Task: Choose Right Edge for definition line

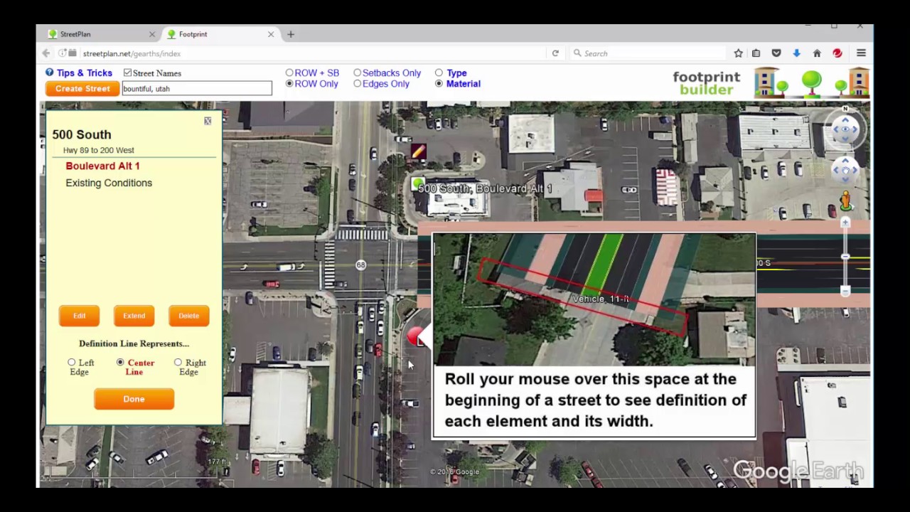Action: tap(178, 363)
